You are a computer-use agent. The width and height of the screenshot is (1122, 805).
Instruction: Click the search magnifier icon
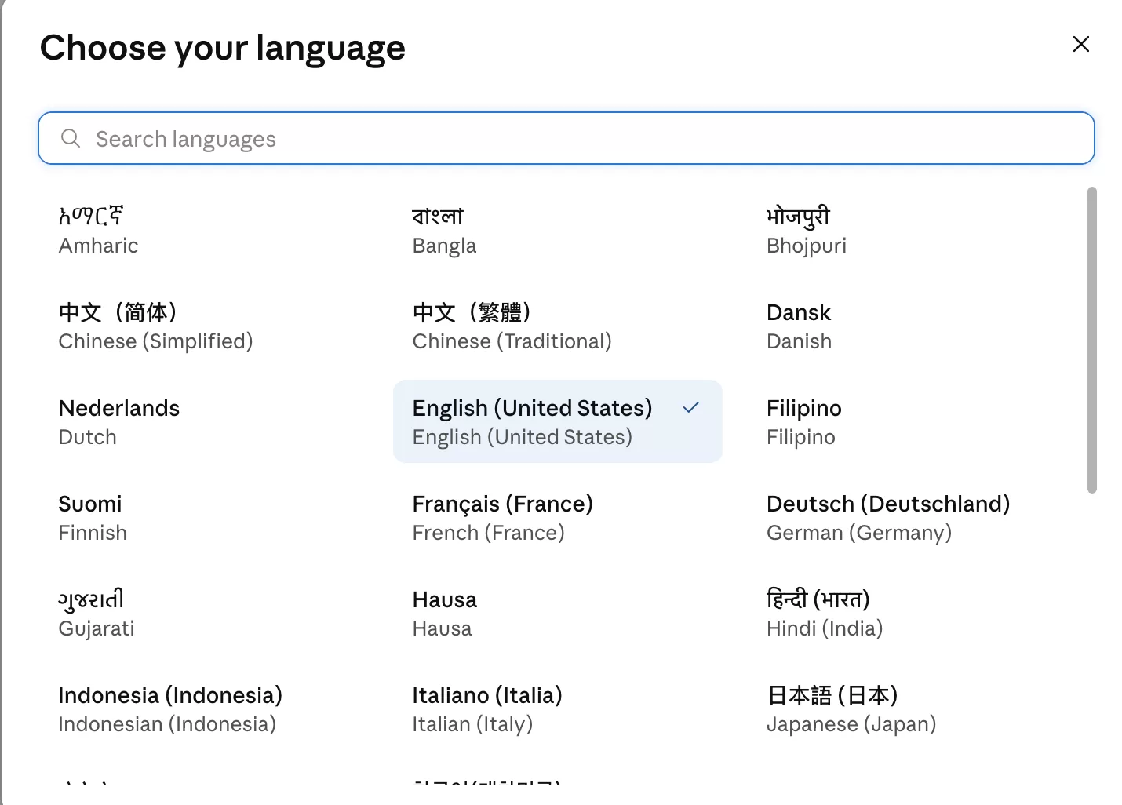(71, 139)
